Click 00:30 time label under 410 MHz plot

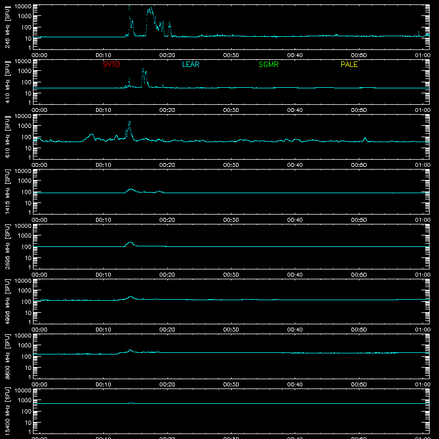coord(231,110)
